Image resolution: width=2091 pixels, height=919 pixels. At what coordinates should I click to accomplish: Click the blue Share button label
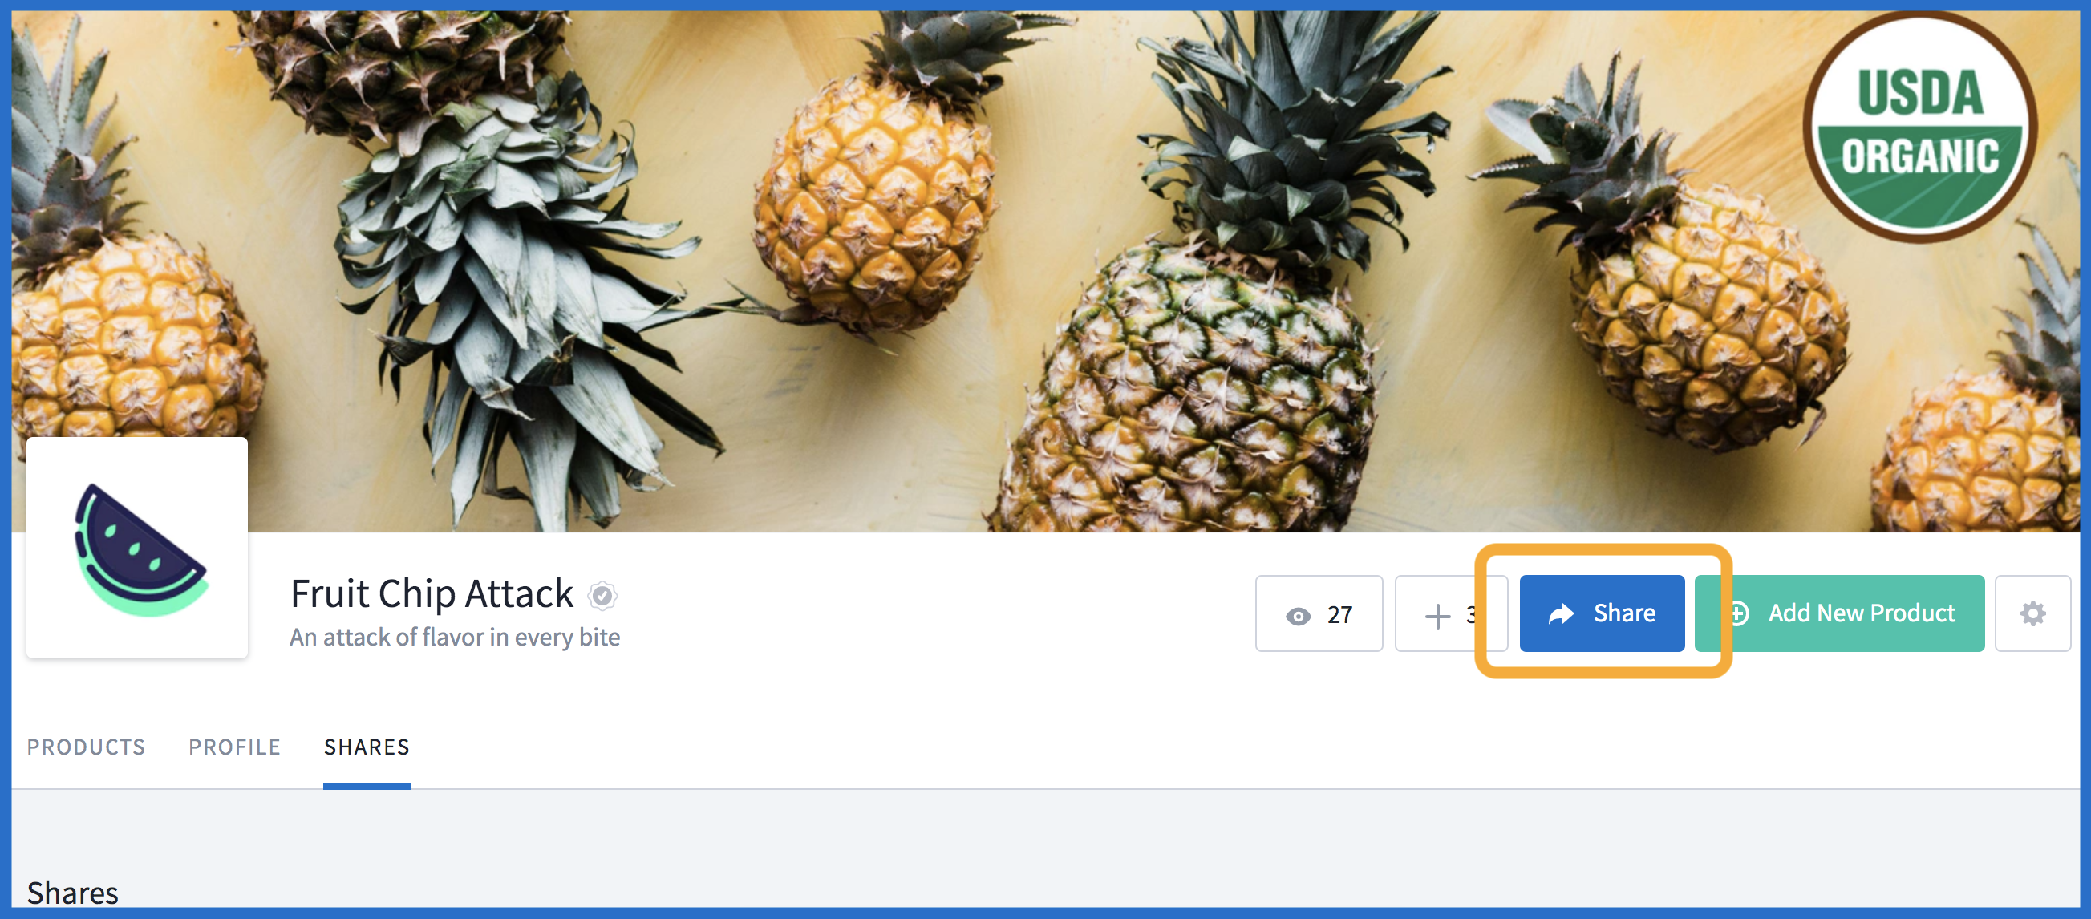[x=1624, y=613]
